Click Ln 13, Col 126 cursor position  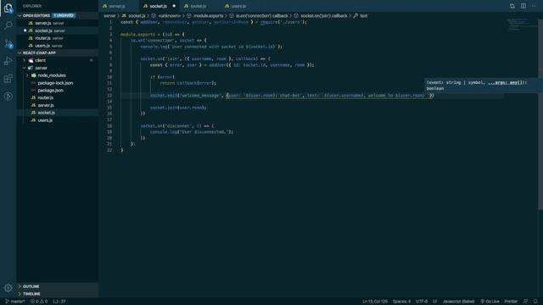[375, 302]
